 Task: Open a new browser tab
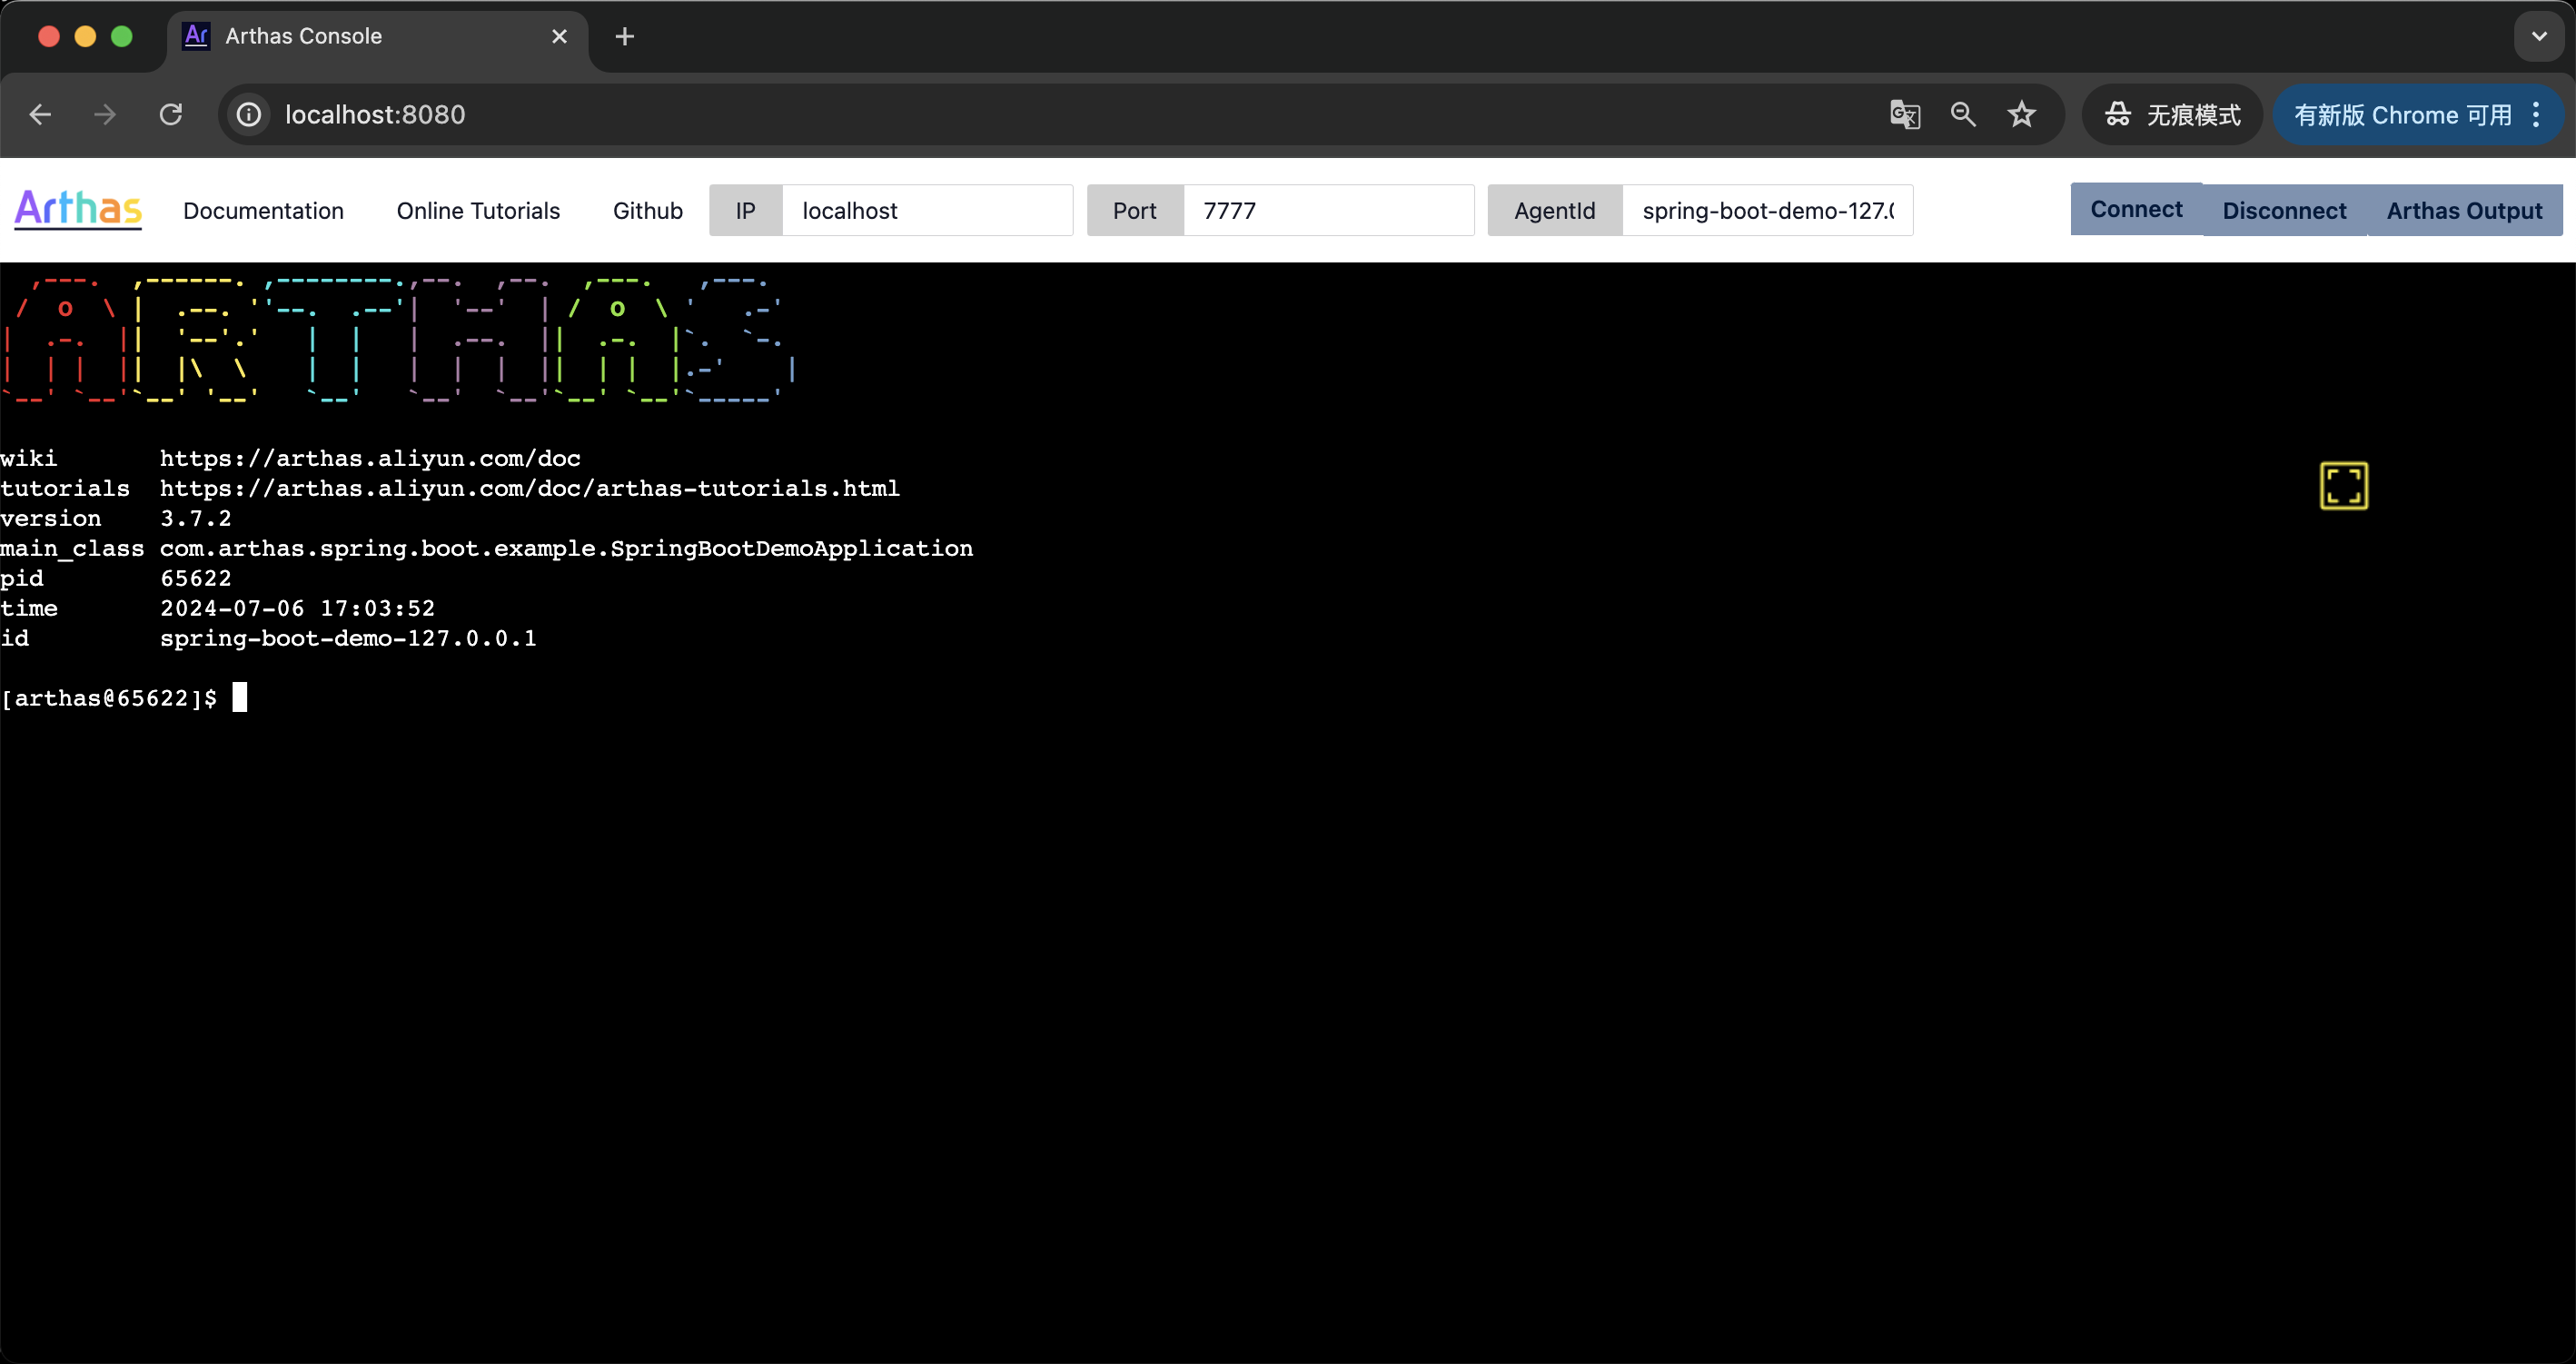pos(624,37)
